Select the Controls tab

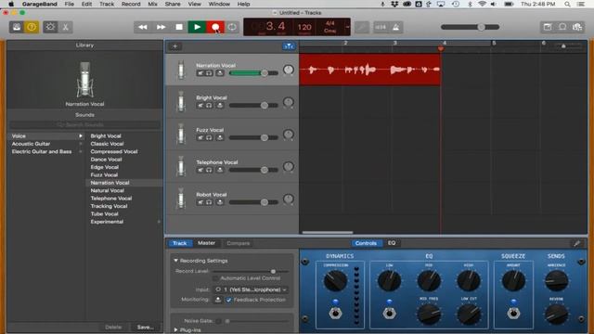(x=366, y=243)
